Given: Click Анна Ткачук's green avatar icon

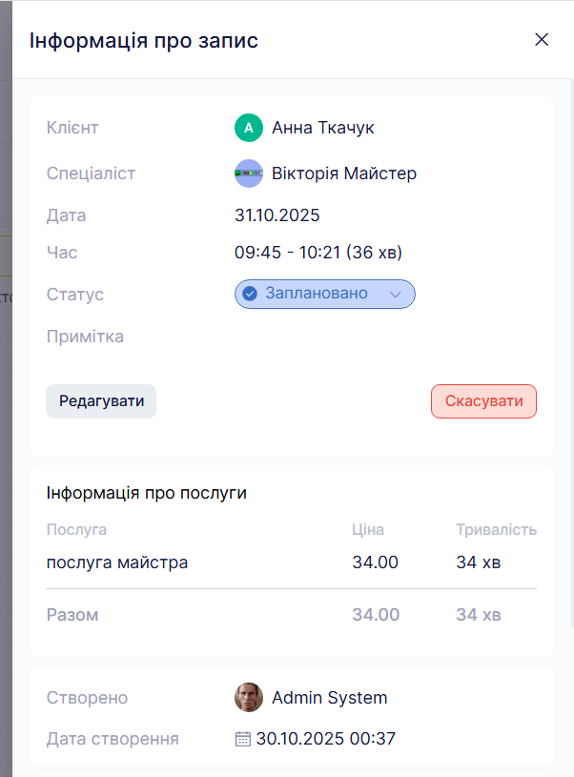Looking at the screenshot, I should 249,128.
